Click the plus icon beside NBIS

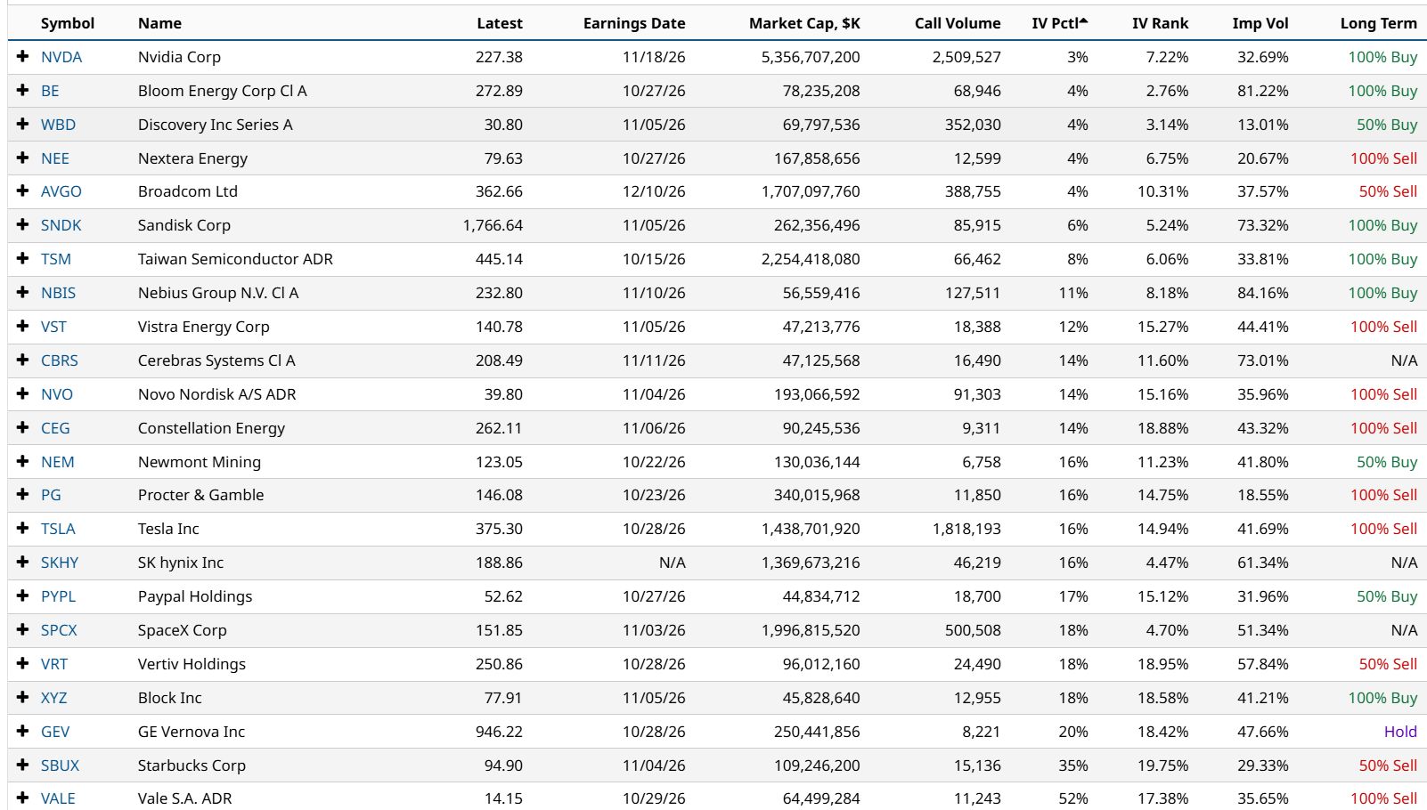click(23, 292)
